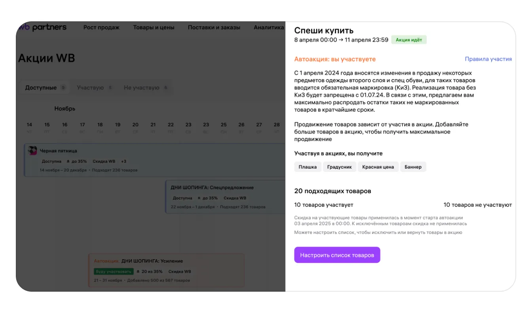This screenshot has height=313, width=532.
Task: Open the Товары и цены menu
Action: click(x=154, y=27)
